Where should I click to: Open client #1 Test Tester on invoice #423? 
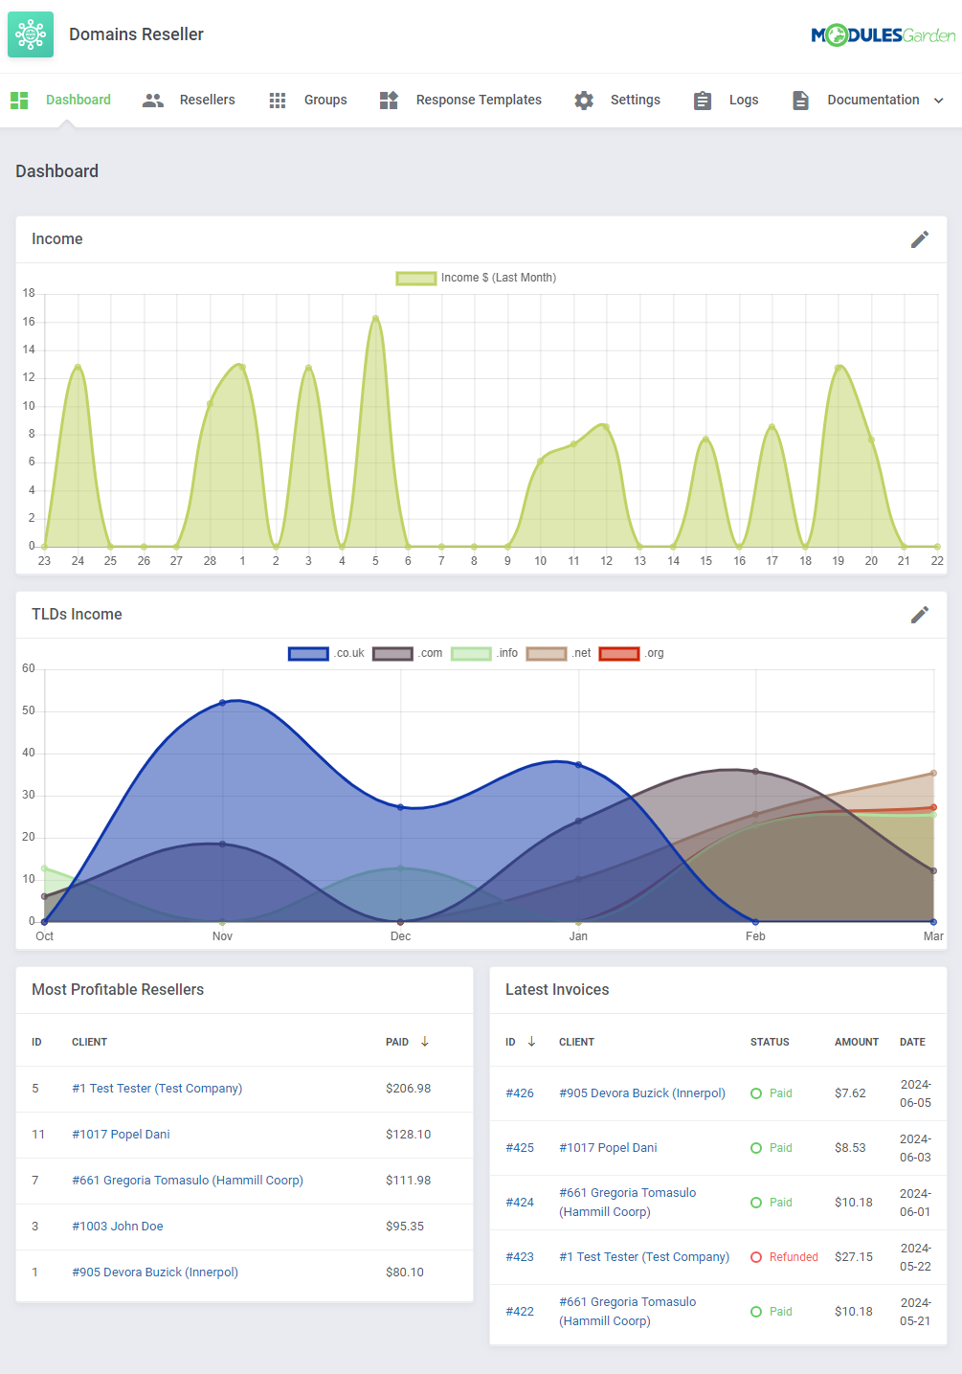coord(644,1257)
